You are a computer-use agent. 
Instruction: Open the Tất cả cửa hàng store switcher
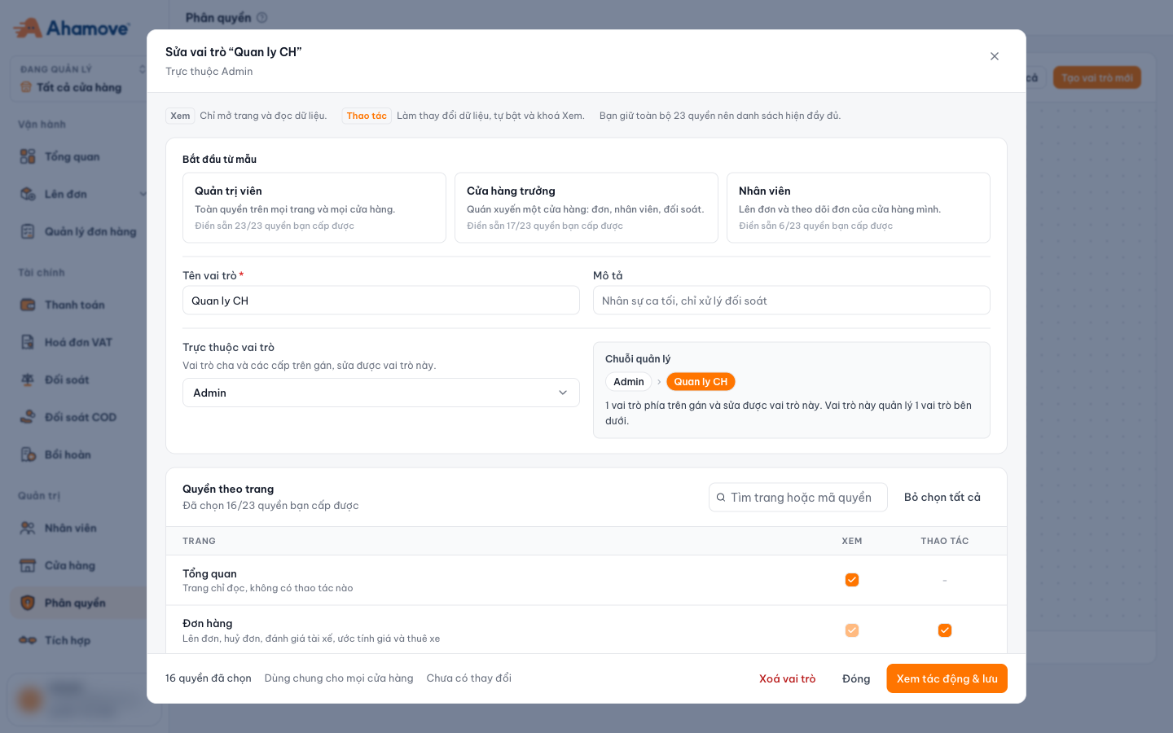[80, 79]
